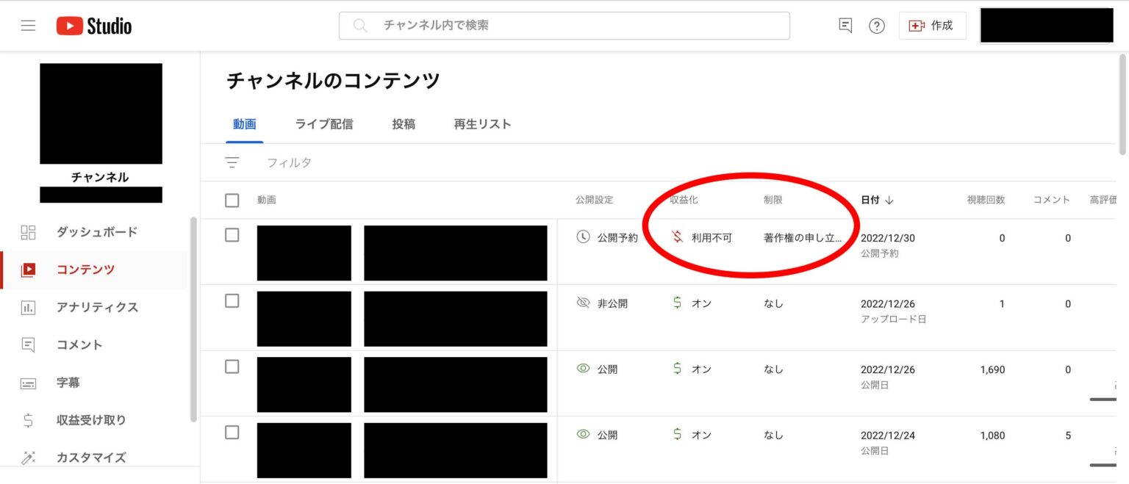Image resolution: width=1129 pixels, height=484 pixels.
Task: Tick the select-all videos header checkbox
Action: point(232,200)
